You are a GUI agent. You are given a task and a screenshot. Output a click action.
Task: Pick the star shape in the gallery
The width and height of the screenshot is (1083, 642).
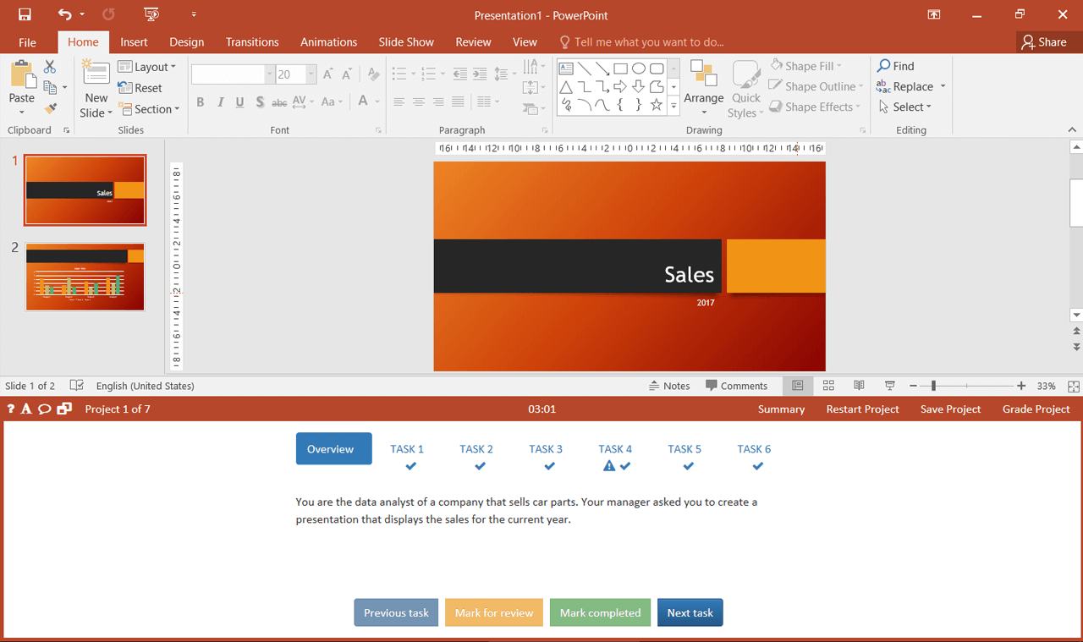click(x=657, y=105)
